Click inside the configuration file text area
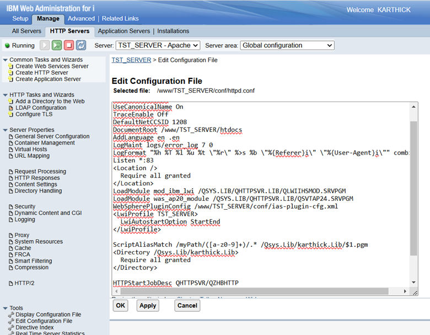This screenshot has width=430, height=335. [x=261, y=195]
